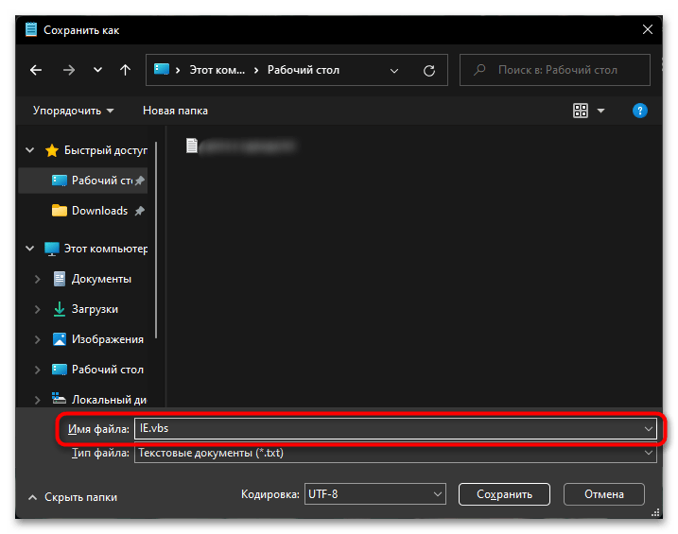Click the Сохранить button
678x534 pixels.
tap(504, 494)
